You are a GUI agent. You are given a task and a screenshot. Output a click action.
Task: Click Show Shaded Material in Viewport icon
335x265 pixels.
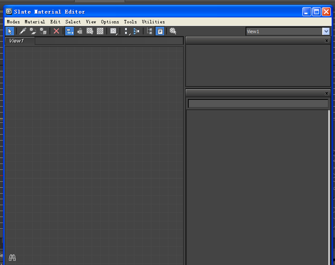tap(90, 31)
